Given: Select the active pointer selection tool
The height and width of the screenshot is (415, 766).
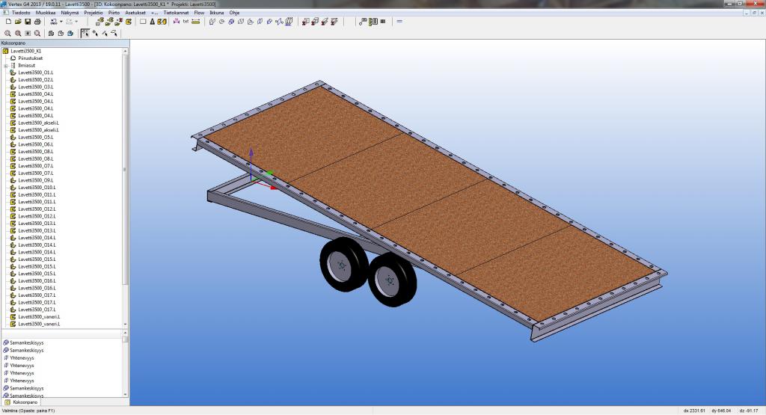Looking at the screenshot, I should coord(85,33).
